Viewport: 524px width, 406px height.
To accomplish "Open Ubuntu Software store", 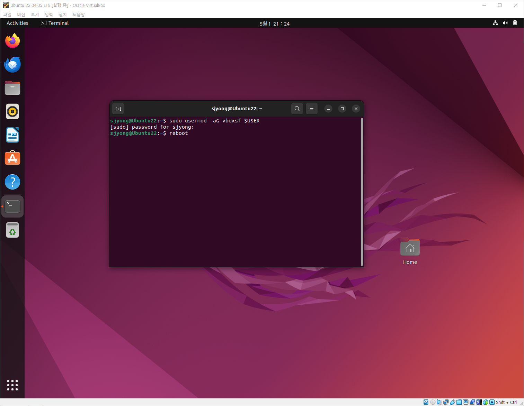I will (x=12, y=158).
